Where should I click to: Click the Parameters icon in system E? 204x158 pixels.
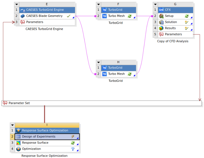point(22,22)
